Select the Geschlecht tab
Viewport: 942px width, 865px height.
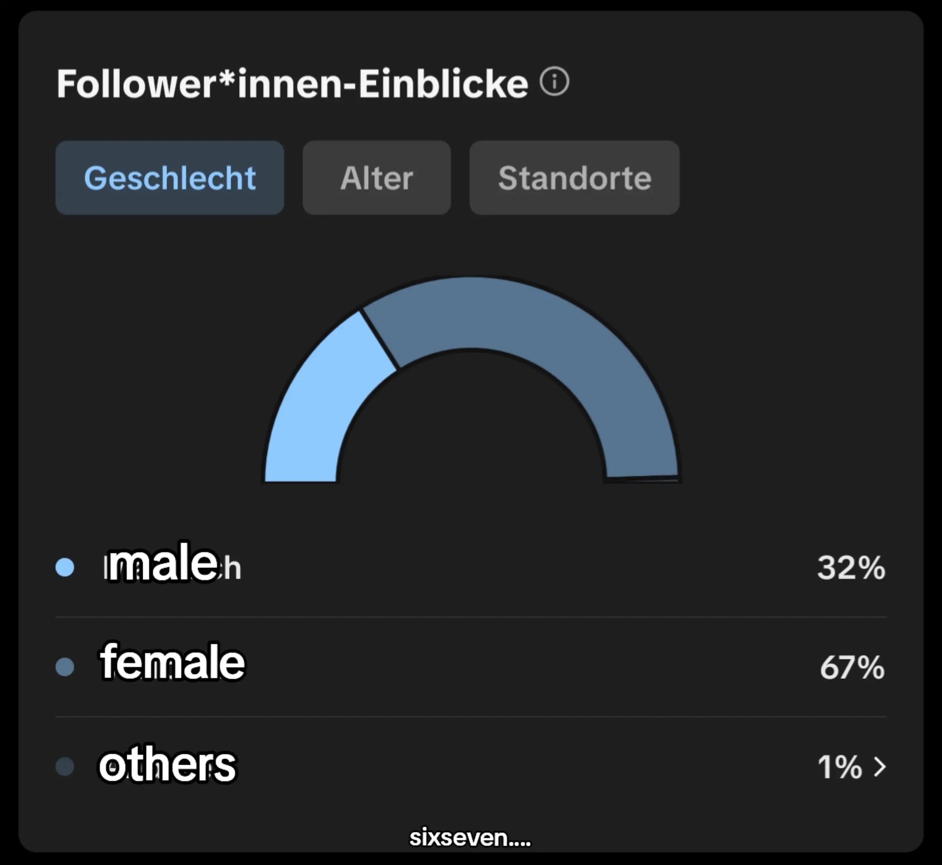(169, 178)
